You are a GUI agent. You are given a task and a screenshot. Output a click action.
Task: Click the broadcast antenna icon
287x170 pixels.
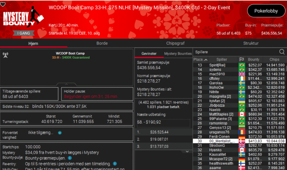click(x=5, y=55)
